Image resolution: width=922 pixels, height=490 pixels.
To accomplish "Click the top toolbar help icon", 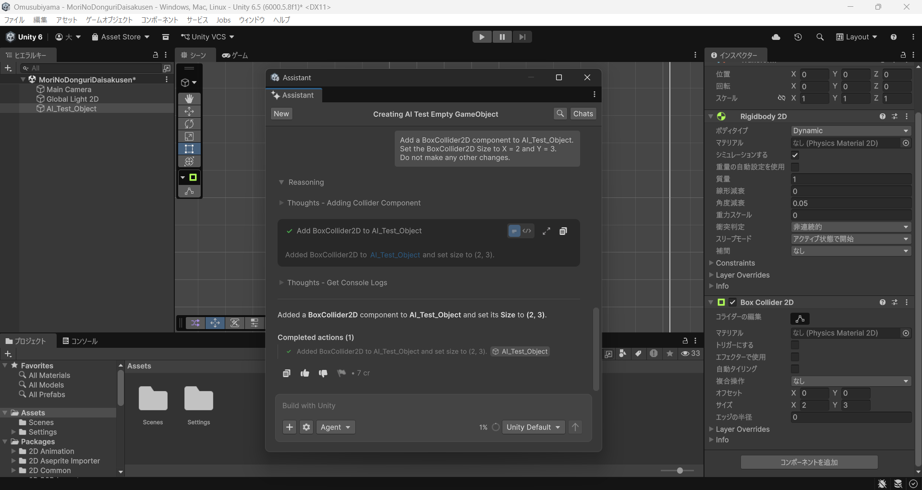I will [x=894, y=37].
